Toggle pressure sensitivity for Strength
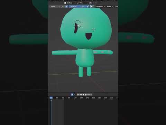Image resolution: width=166 pixels, height=125 pixels. pos(88,7)
